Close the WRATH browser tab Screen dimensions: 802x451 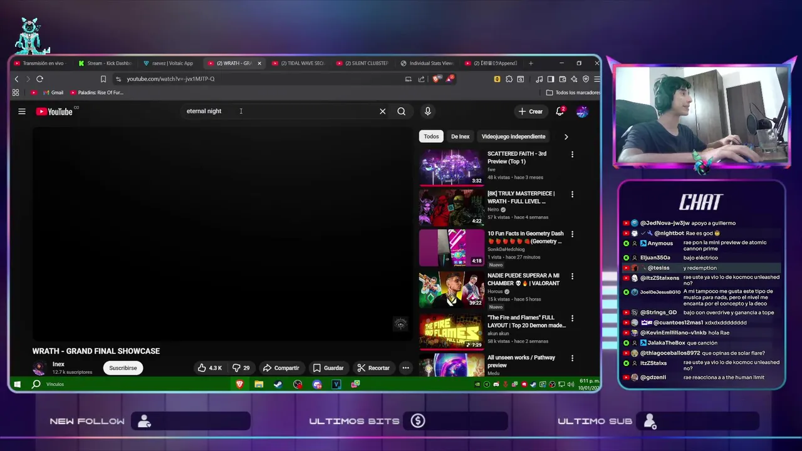point(259,63)
